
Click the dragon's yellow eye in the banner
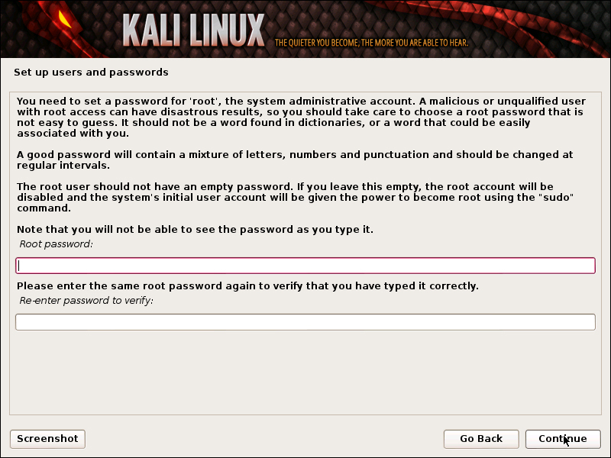click(65, 18)
